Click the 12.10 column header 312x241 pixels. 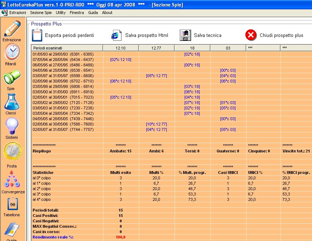121,48
